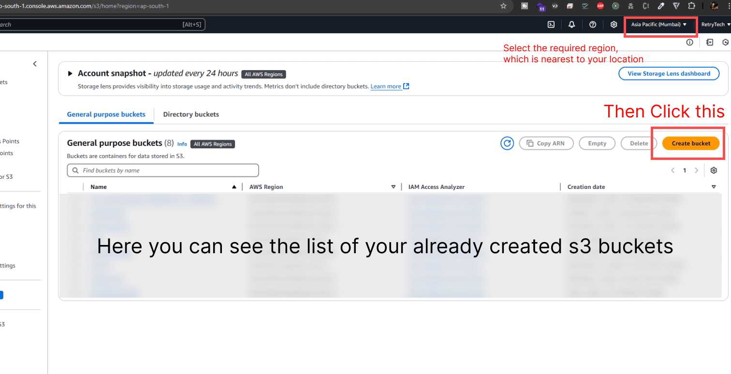731x374 pixels.
Task: Click View Storage Lens dashboard button
Action: (669, 74)
